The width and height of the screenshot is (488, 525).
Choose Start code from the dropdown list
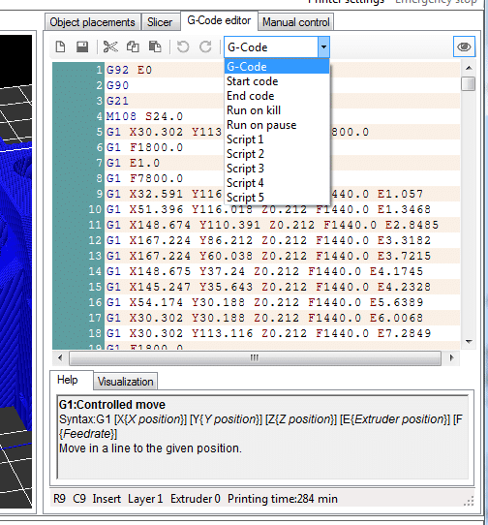click(x=277, y=81)
